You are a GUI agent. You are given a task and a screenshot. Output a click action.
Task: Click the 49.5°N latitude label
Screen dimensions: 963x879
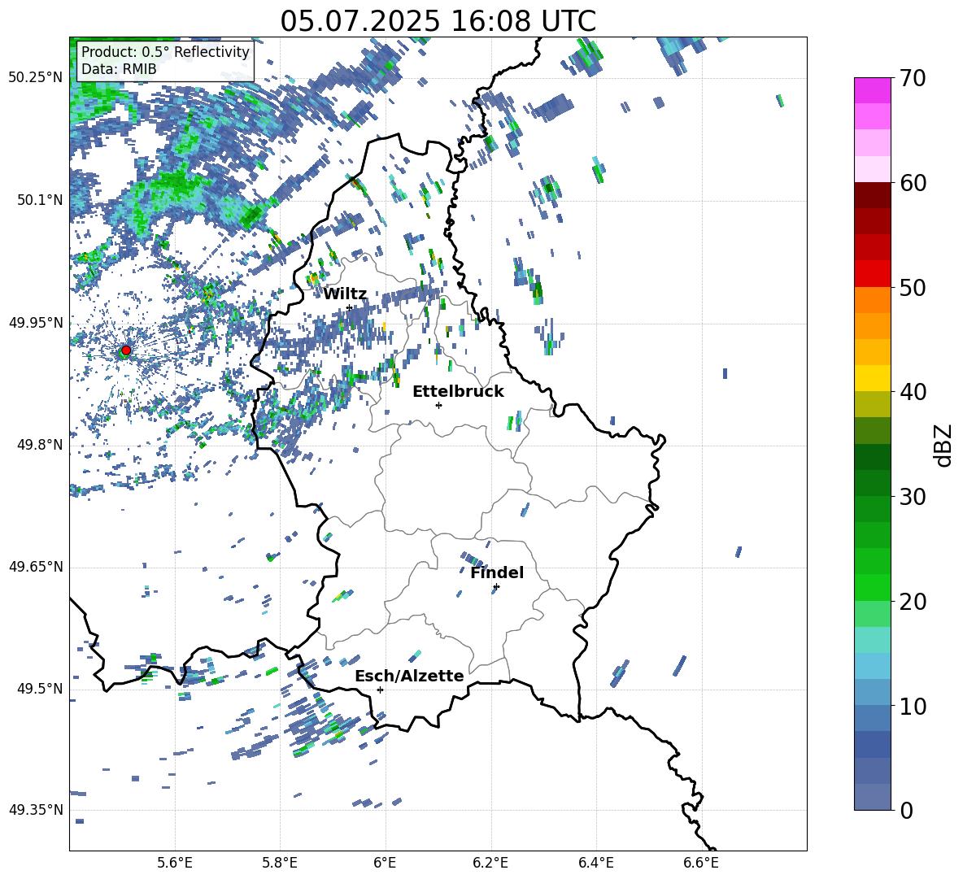40,689
